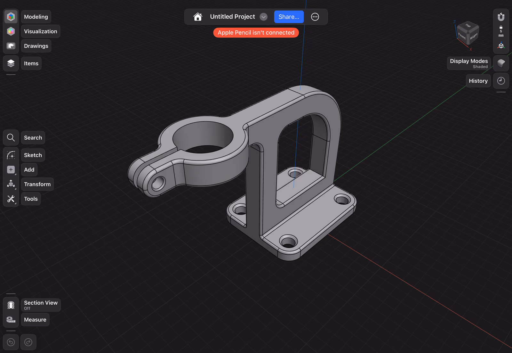512x353 pixels.
Task: Click the Section View Off label
Action: (x=41, y=305)
